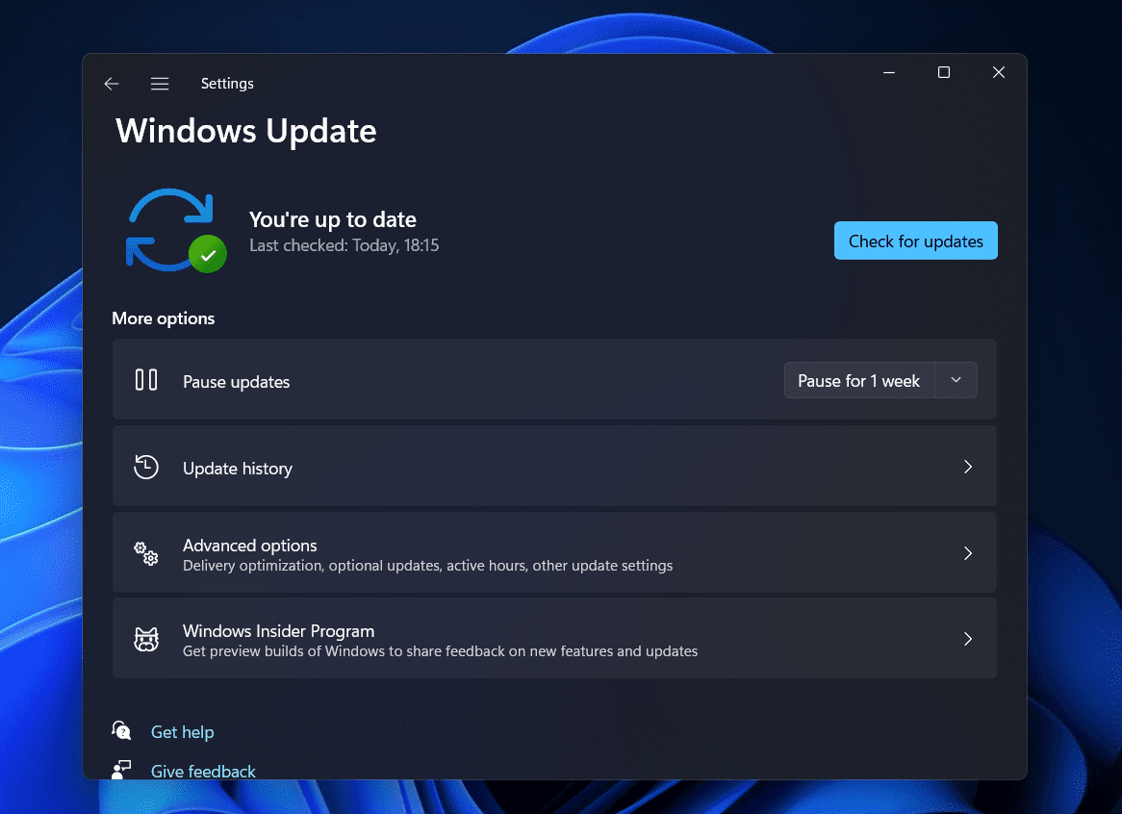Click the Advanced options gears icon
The width and height of the screenshot is (1122, 814).
click(x=146, y=553)
